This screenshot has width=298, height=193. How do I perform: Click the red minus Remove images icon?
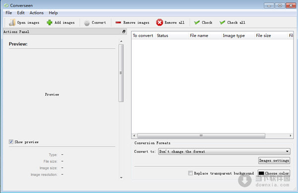pos(118,22)
